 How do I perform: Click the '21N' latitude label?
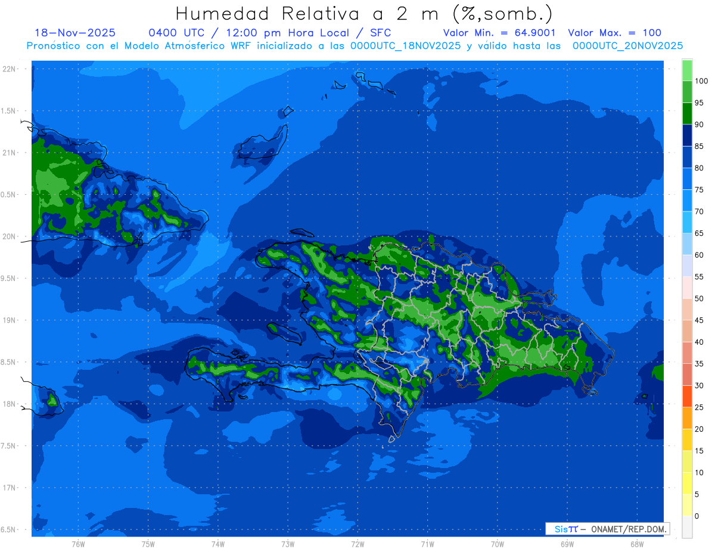[x=10, y=152]
